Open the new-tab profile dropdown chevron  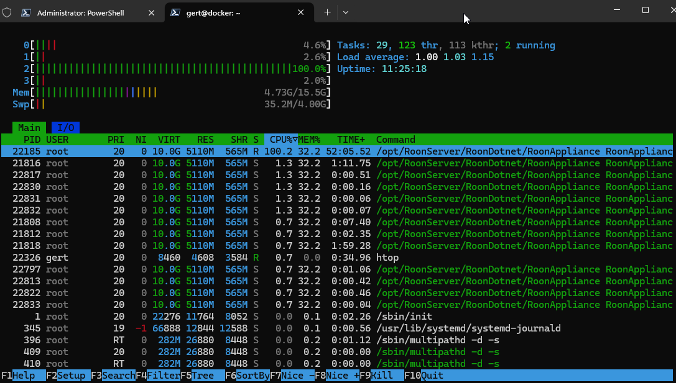pyautogui.click(x=345, y=12)
